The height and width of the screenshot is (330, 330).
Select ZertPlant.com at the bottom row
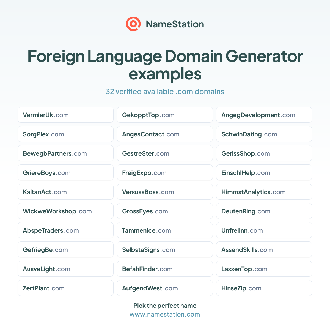click(66, 288)
